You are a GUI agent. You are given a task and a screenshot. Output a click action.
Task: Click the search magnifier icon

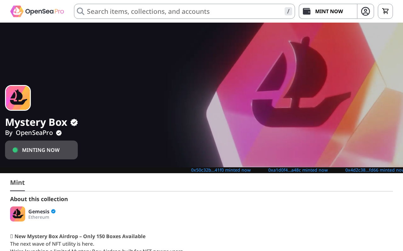click(x=81, y=11)
